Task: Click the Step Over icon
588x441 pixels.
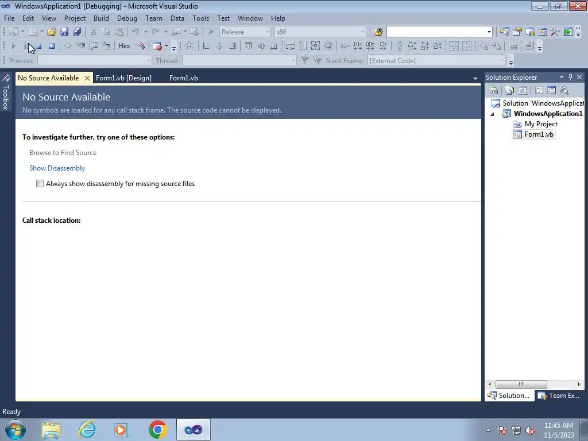Action: click(94, 46)
